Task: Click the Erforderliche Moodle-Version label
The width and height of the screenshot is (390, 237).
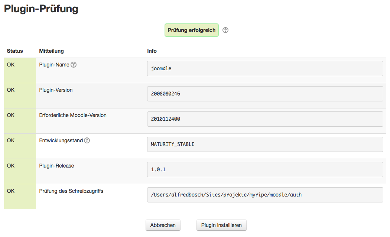Action: (73, 115)
